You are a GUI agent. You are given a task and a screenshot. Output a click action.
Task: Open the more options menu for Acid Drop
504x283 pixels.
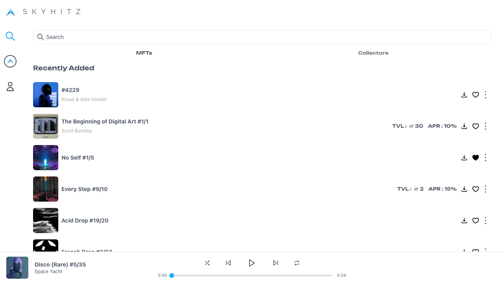coord(485,221)
